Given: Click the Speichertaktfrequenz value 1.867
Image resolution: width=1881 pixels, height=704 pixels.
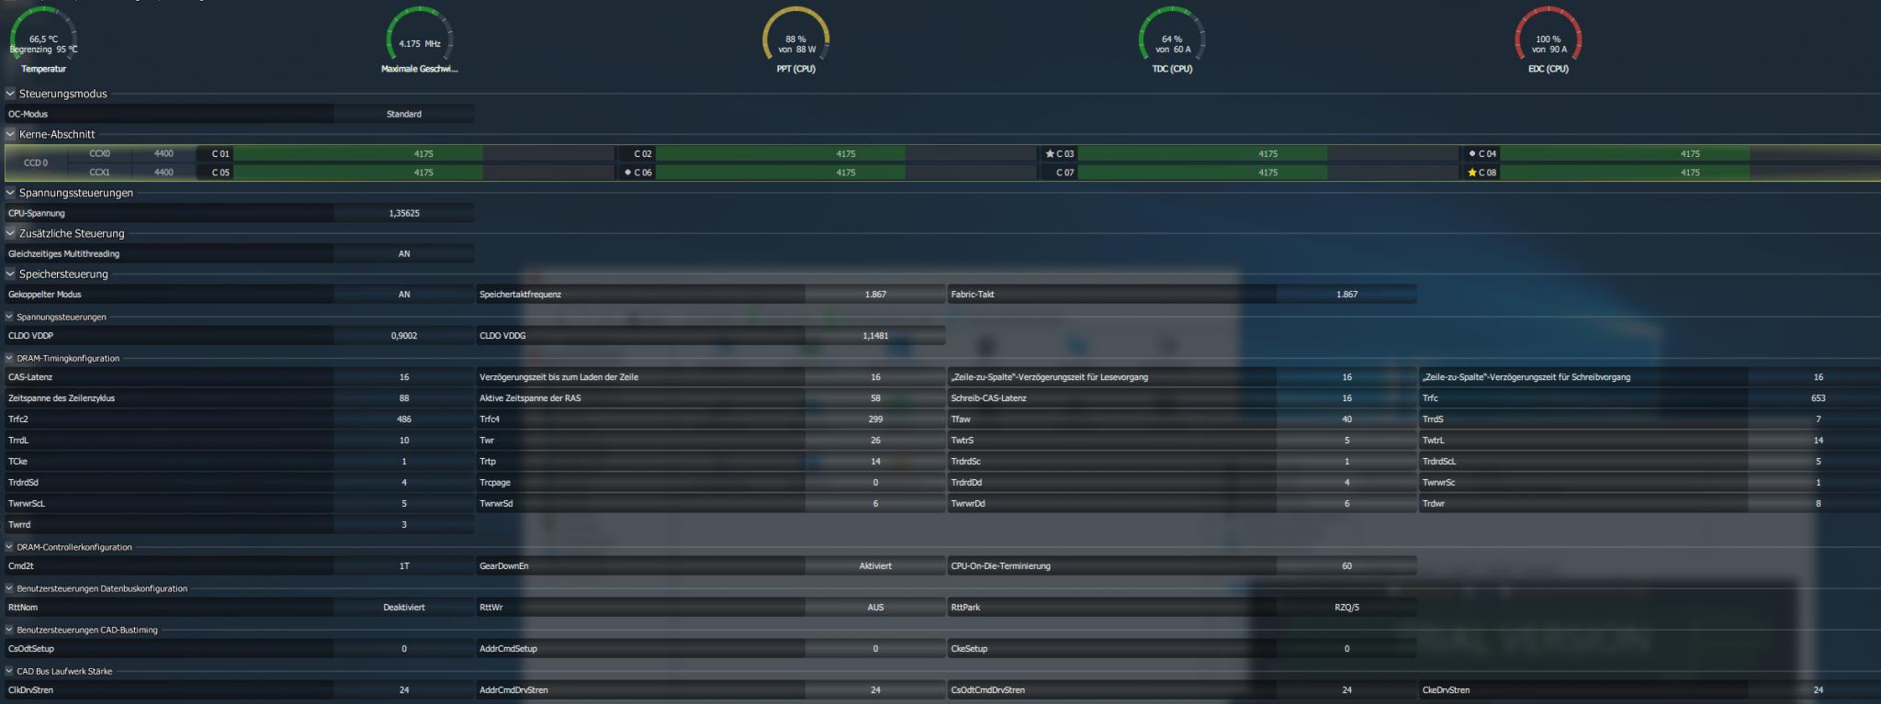Looking at the screenshot, I should [x=875, y=295].
